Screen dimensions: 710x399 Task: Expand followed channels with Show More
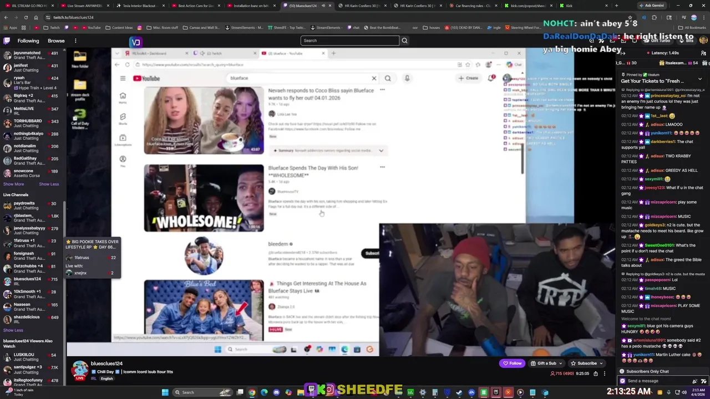pos(13,184)
